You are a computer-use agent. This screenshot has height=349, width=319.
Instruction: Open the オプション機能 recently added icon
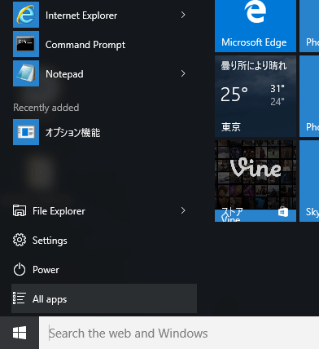[26, 132]
